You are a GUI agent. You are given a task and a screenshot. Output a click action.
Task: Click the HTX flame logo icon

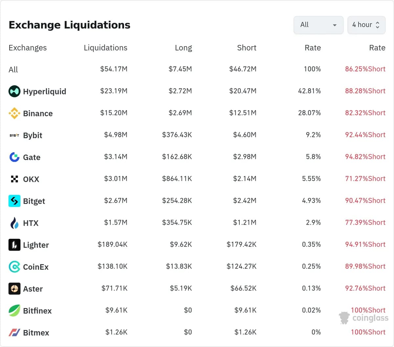click(x=14, y=223)
